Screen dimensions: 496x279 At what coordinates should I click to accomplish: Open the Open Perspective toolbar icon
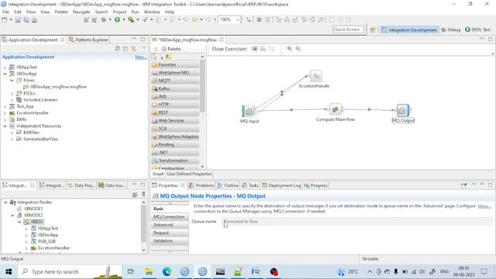pos(373,29)
